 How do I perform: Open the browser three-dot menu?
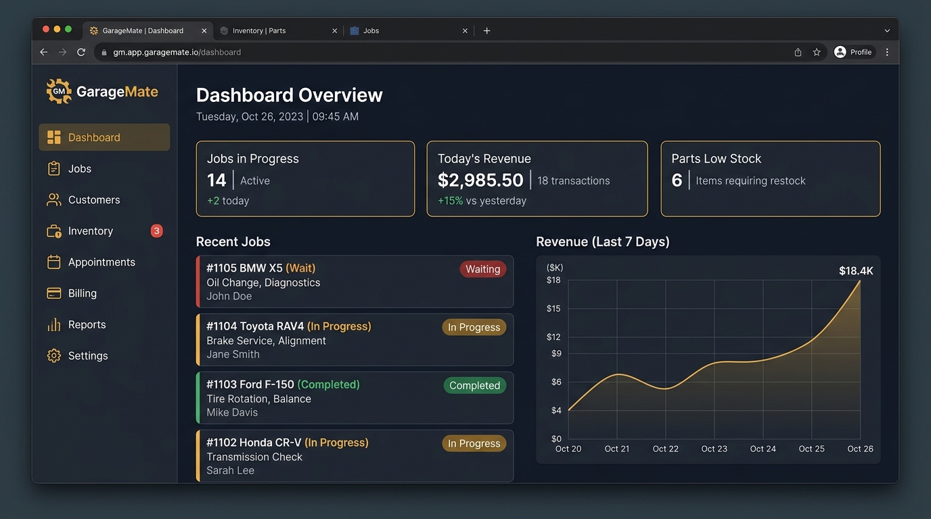887,52
